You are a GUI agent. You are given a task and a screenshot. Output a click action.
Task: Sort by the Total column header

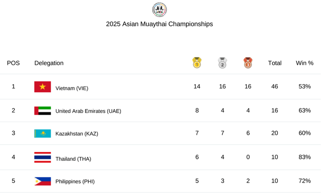click(275, 63)
